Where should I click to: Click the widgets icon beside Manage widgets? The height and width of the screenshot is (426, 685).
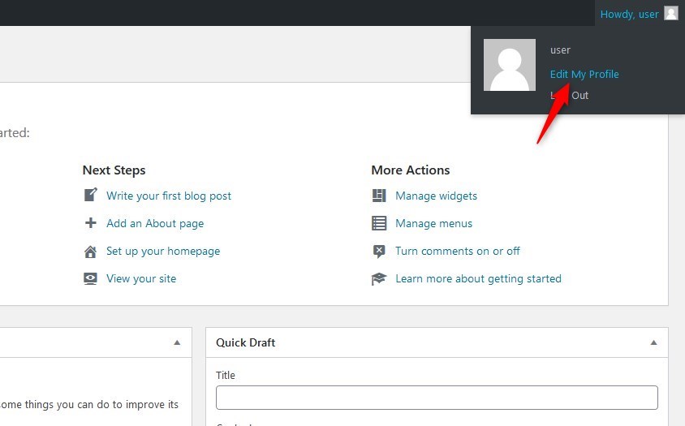[379, 196]
